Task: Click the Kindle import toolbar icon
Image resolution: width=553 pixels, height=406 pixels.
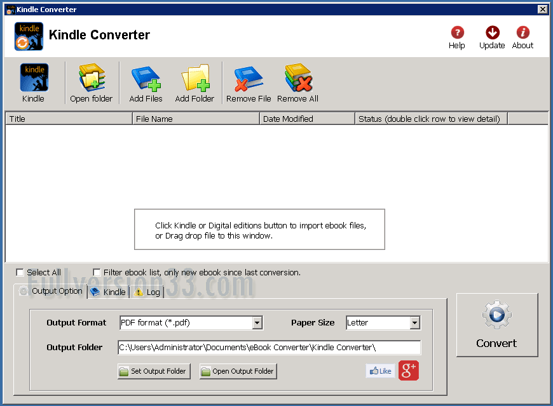Action: coord(33,78)
